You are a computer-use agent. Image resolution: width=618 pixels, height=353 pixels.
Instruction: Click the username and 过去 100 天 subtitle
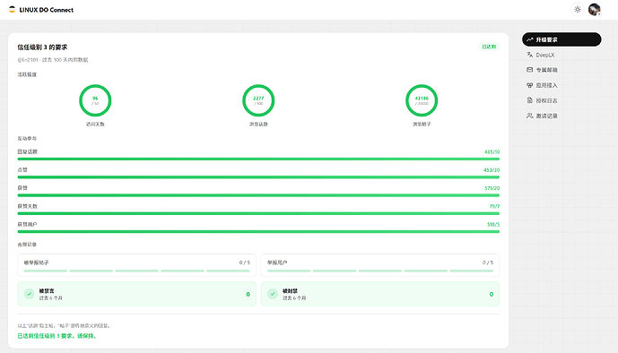pyautogui.click(x=53, y=60)
